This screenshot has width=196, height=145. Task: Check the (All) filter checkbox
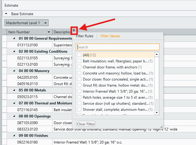[x=79, y=55]
